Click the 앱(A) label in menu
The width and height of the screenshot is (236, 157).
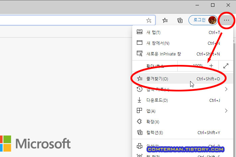[x=151, y=111]
